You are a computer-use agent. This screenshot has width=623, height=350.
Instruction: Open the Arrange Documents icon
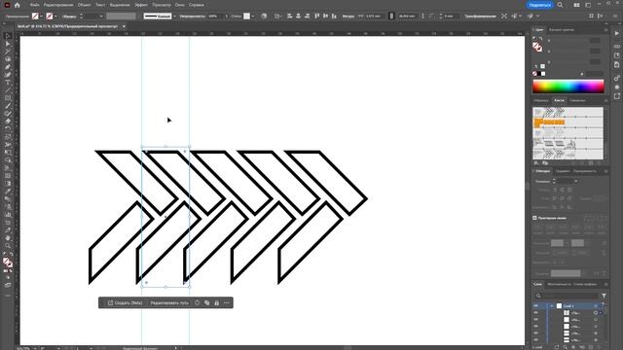[576, 5]
